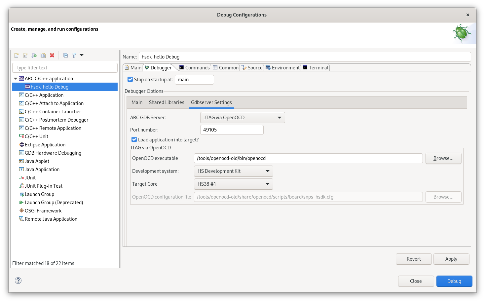Create a new launch configuration
Viewport: 485px width, 302px height.
[x=16, y=55]
